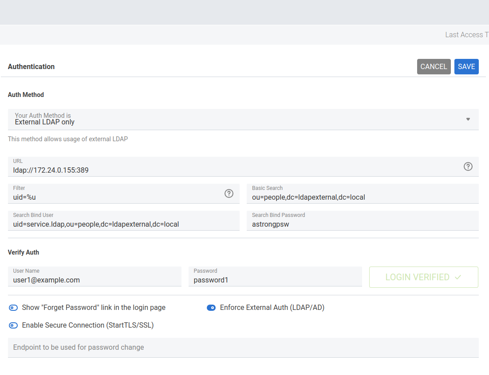
Task: Open the "External LDAP only" selection box
Action: (222, 120)
